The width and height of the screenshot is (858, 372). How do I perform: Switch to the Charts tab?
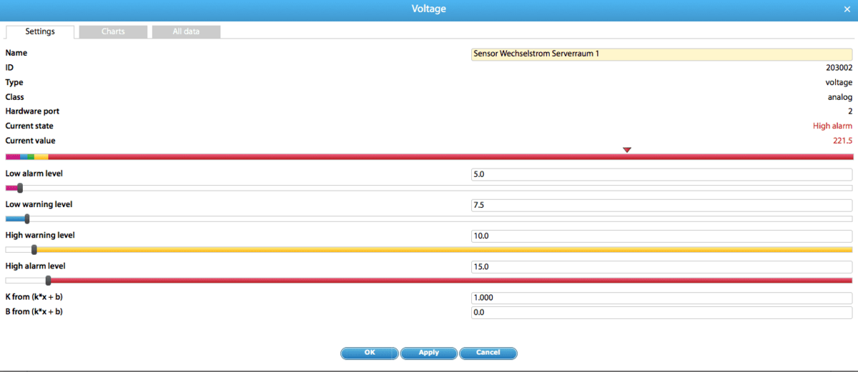113,32
